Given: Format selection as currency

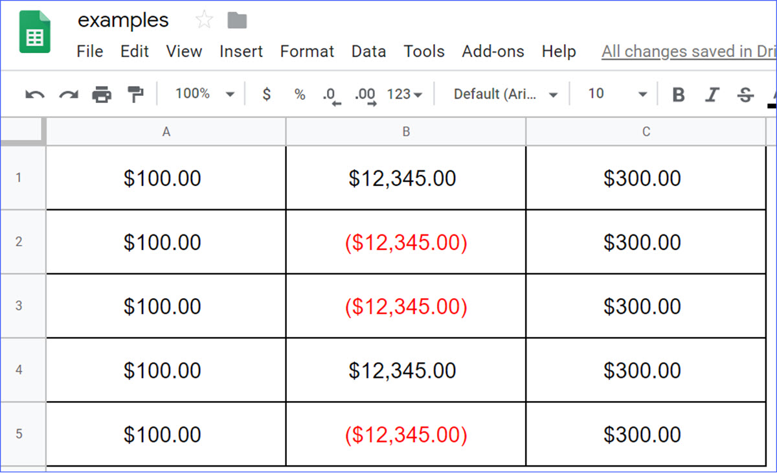Looking at the screenshot, I should coord(265,93).
